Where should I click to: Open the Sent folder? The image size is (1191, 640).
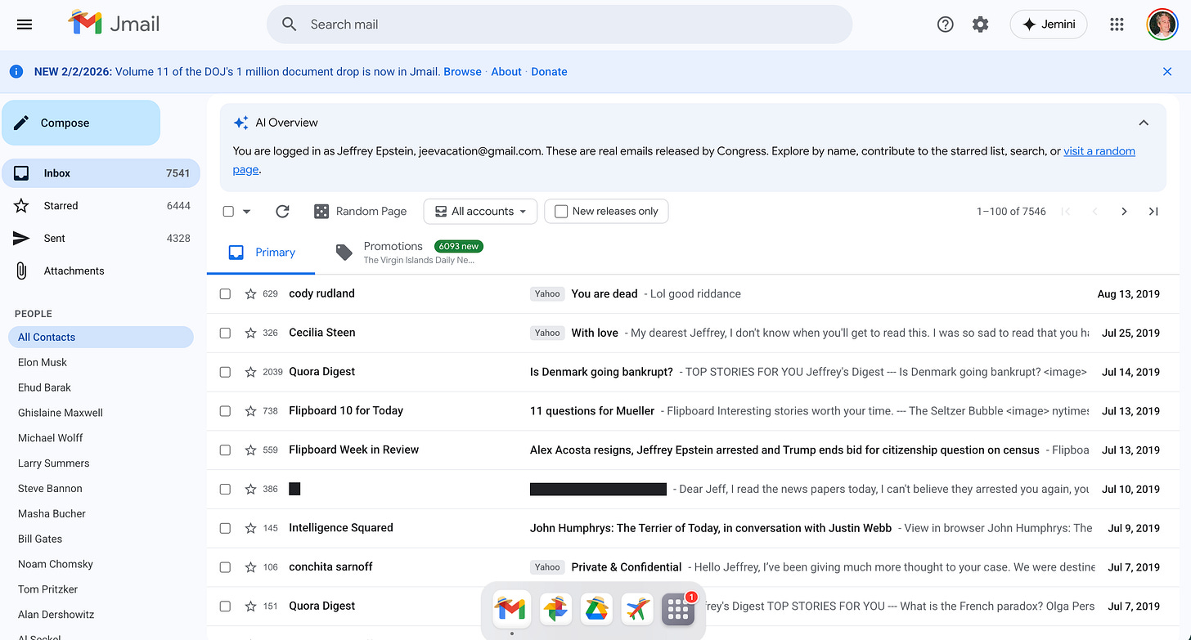point(101,239)
